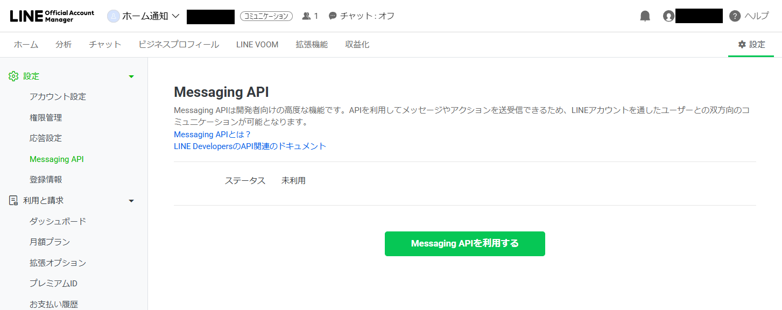Image resolution: width=782 pixels, height=310 pixels.
Task: Open the 収益化 tab
Action: [357, 45]
